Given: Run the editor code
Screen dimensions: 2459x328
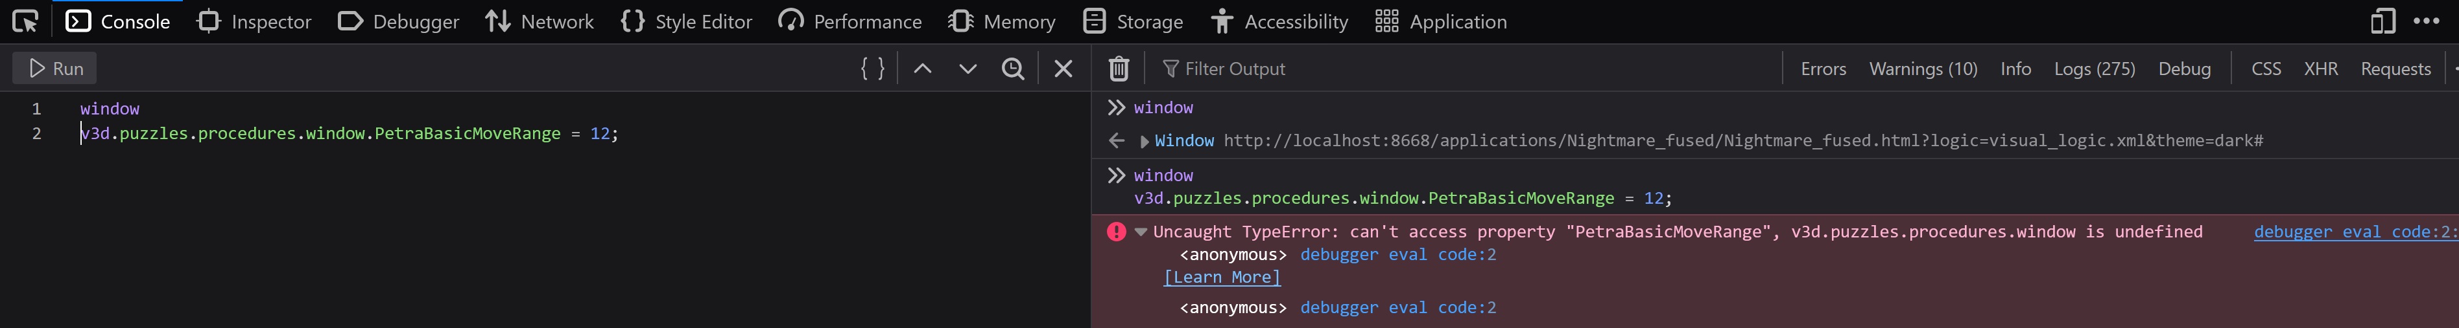Looking at the screenshot, I should [55, 69].
